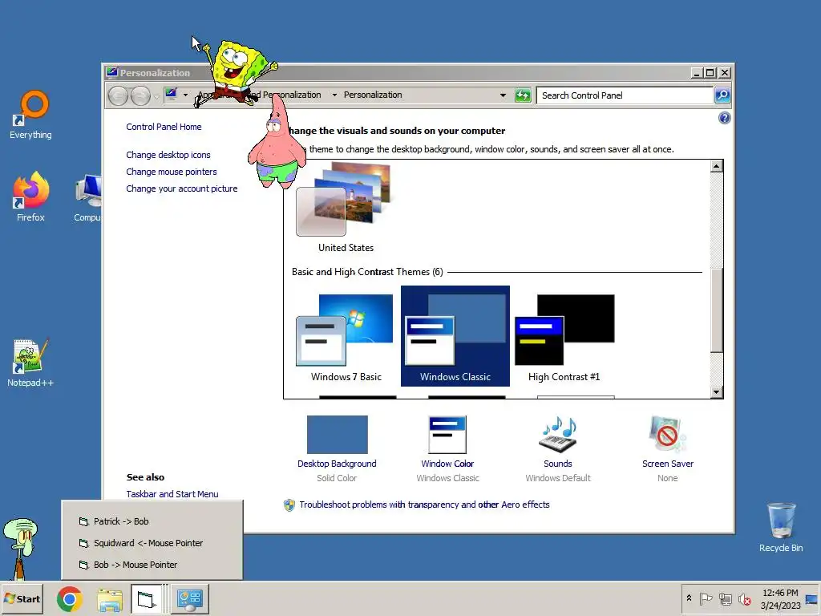
Task: Select the Windows 7 Basic theme
Action: coord(346,336)
